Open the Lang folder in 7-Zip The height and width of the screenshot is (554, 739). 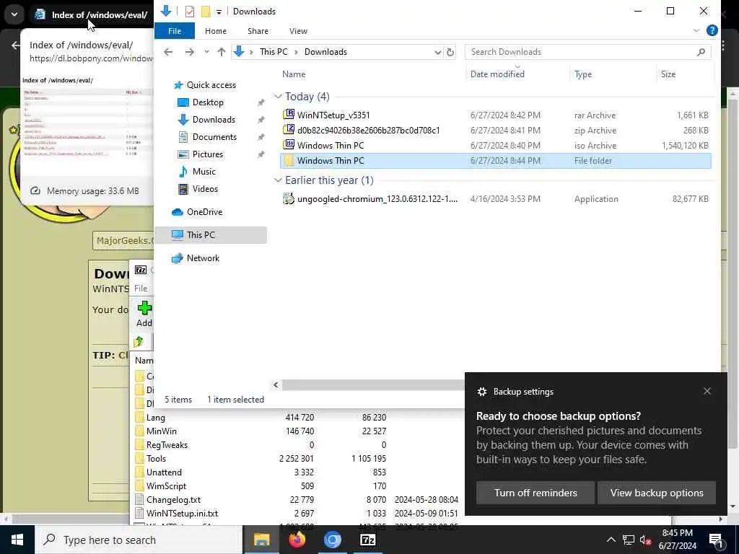(156, 418)
